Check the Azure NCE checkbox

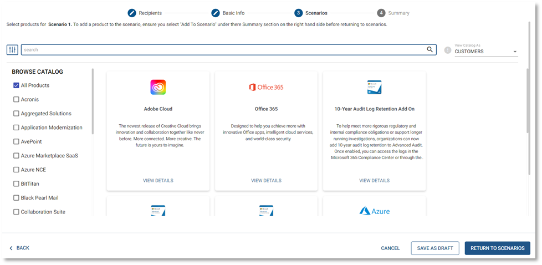pyautogui.click(x=16, y=170)
